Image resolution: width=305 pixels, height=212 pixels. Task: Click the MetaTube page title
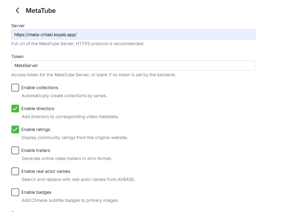tap(41, 10)
